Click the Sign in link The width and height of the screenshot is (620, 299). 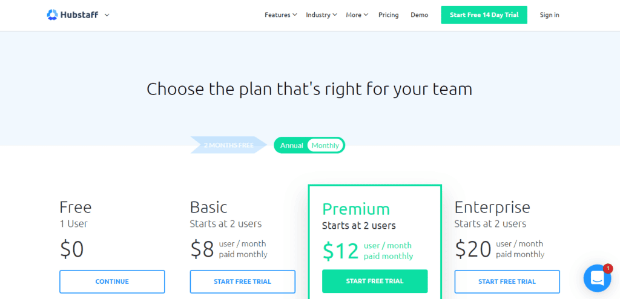(x=549, y=15)
